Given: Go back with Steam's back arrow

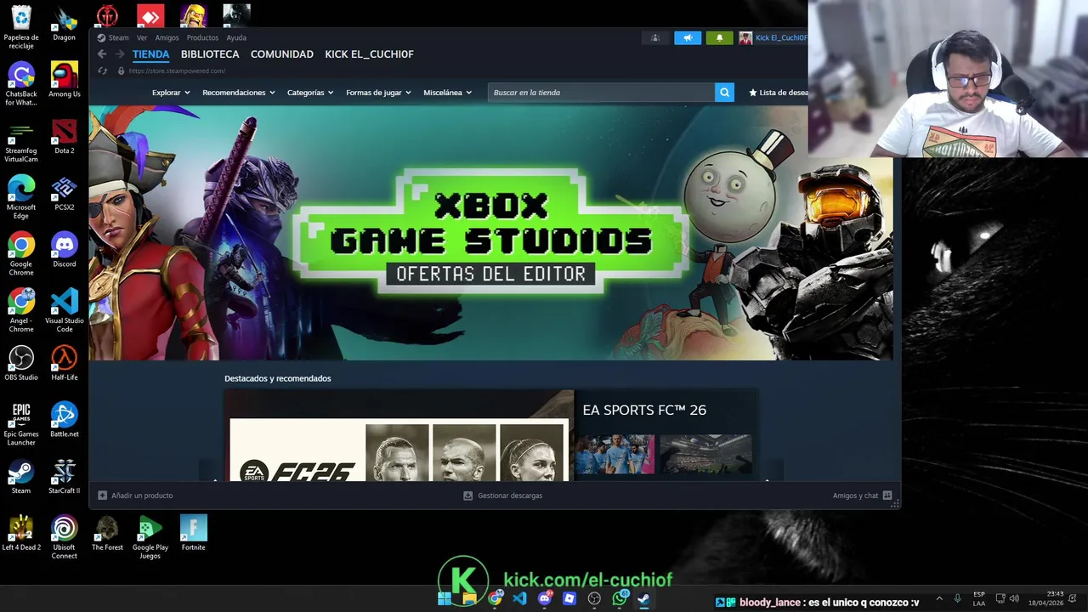Looking at the screenshot, I should click(x=102, y=54).
